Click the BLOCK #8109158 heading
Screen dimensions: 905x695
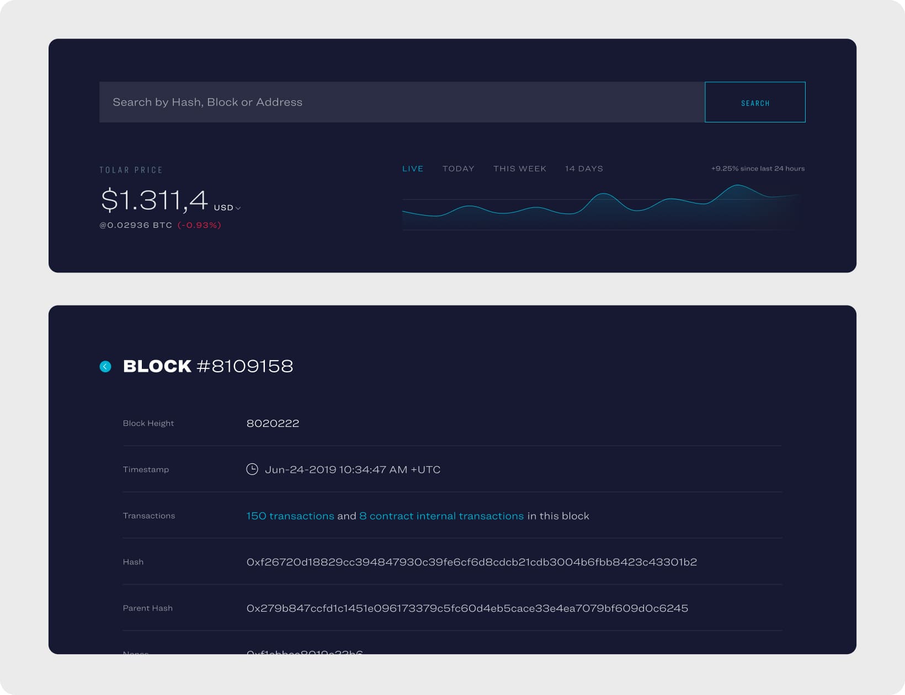point(208,366)
